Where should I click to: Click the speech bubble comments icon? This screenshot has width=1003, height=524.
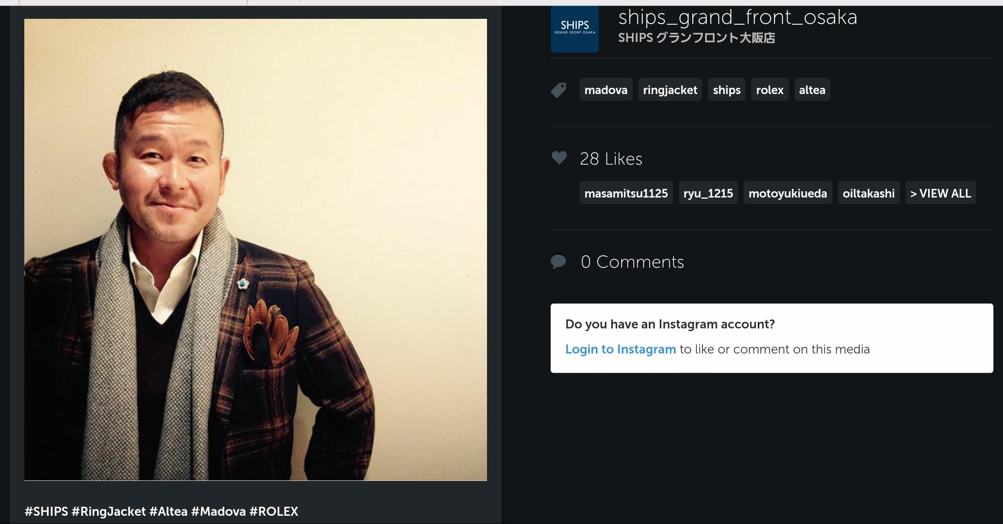click(558, 261)
